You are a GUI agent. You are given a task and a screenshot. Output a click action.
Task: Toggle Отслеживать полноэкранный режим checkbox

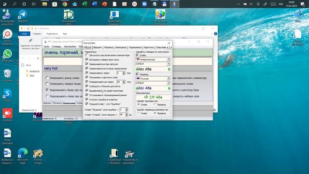(x=87, y=95)
